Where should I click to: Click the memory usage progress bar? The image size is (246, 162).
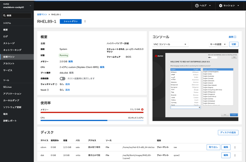pos(92,112)
